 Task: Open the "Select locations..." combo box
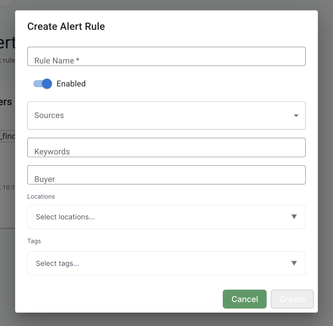tap(166, 217)
